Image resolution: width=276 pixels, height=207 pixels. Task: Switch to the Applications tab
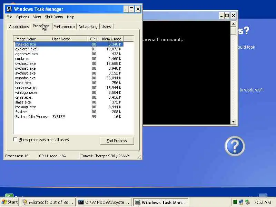click(x=19, y=27)
